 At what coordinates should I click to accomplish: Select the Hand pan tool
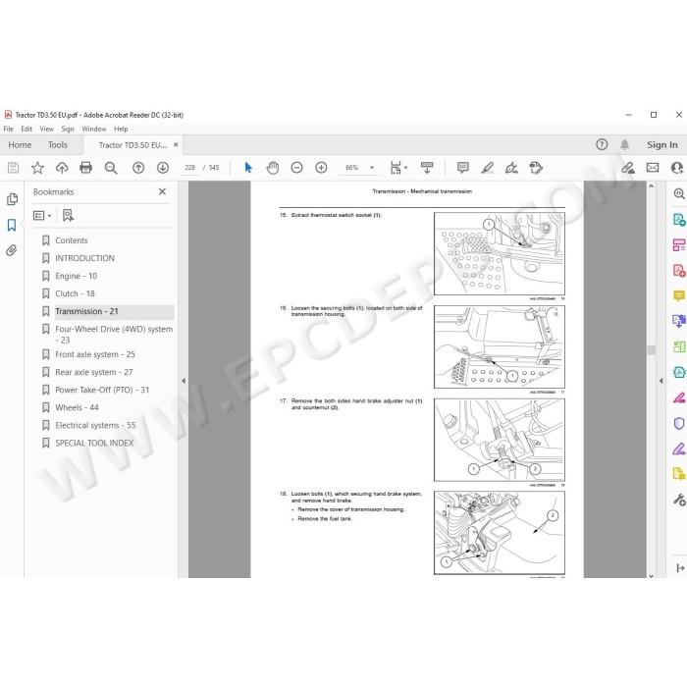[x=273, y=168]
